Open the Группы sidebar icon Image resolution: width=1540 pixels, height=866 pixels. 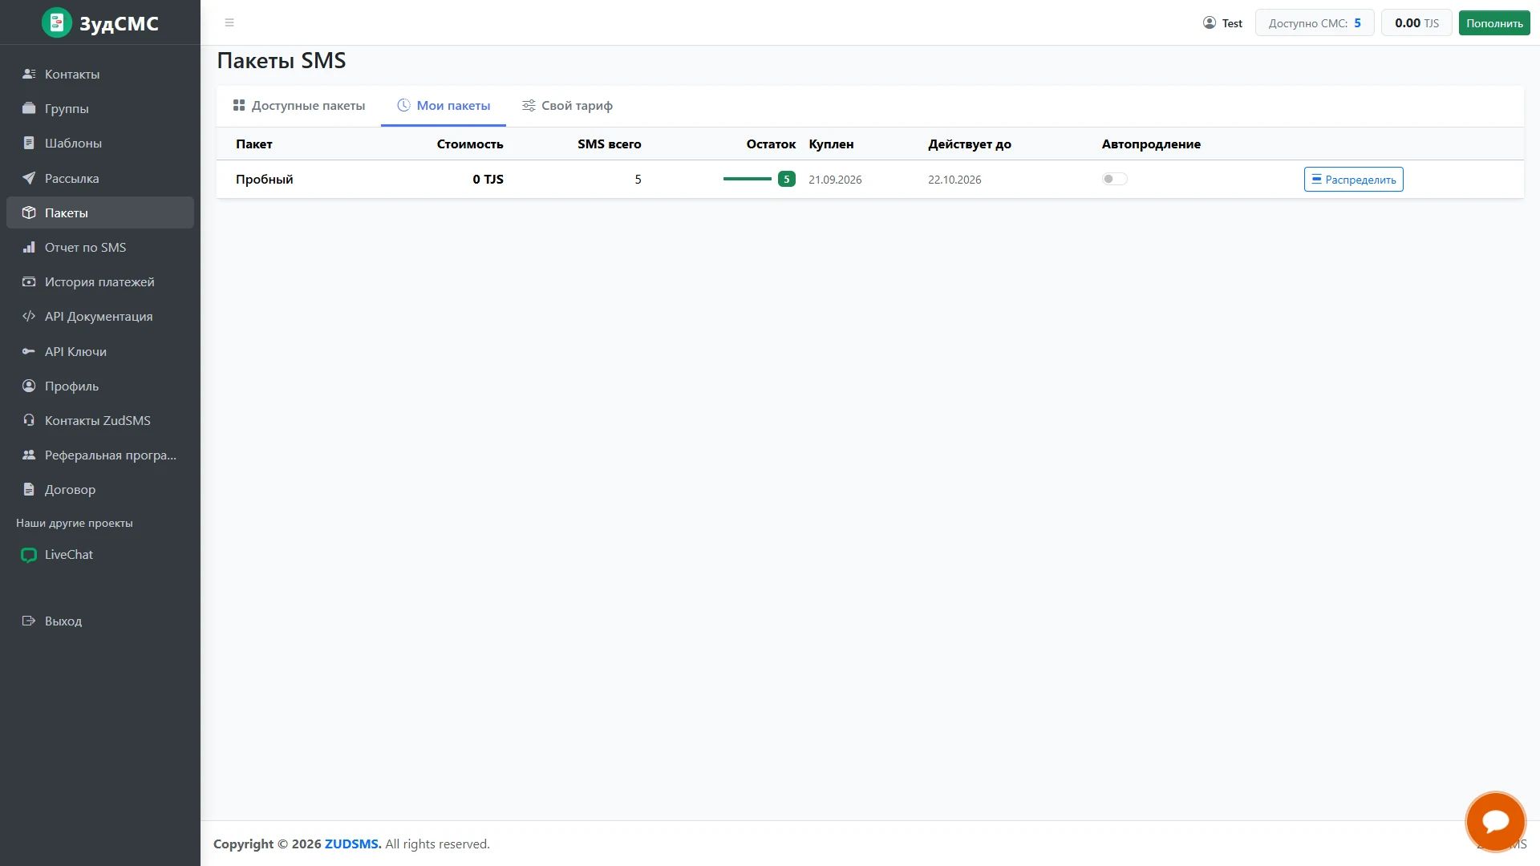(x=29, y=108)
